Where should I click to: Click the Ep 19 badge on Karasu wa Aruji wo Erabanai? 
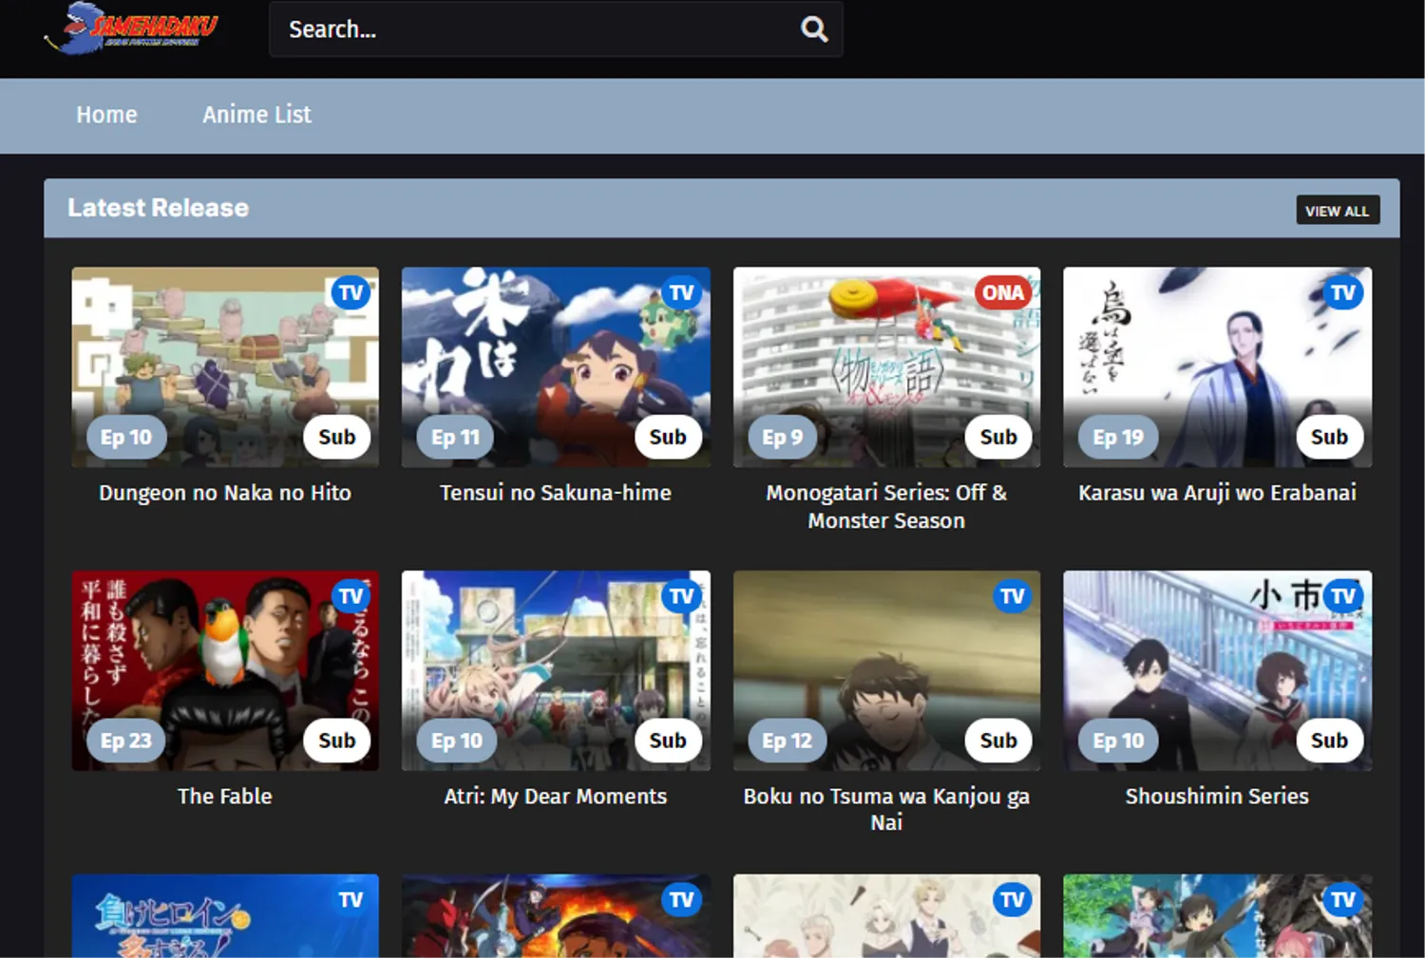pyautogui.click(x=1118, y=438)
